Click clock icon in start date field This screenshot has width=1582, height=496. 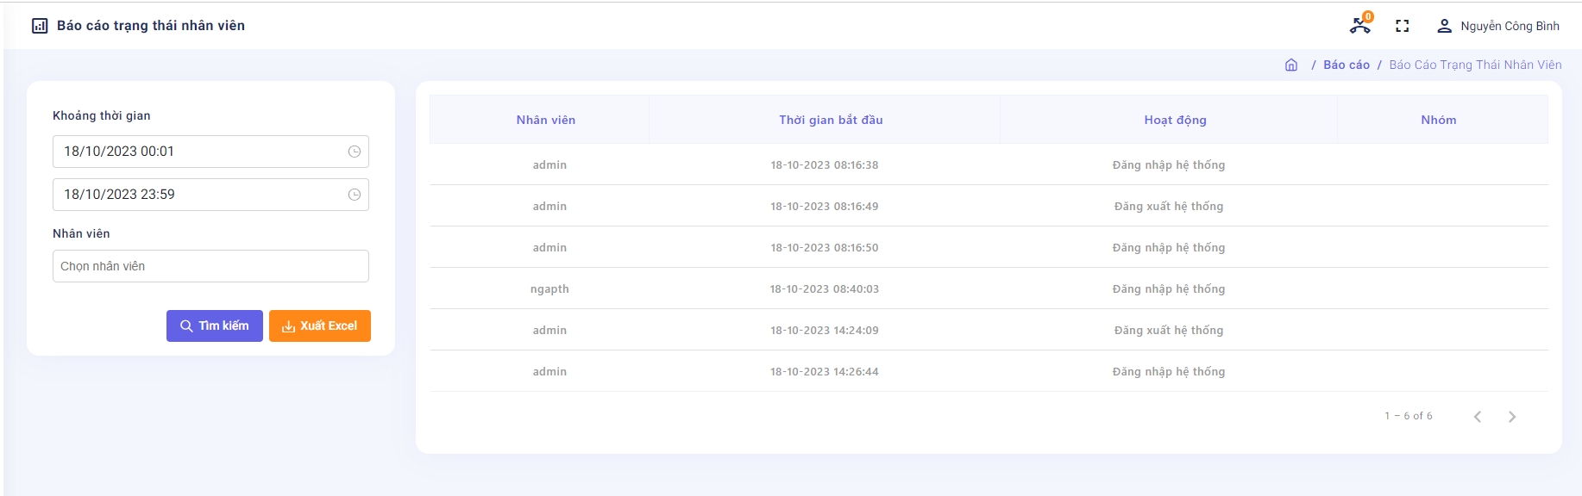tap(354, 152)
